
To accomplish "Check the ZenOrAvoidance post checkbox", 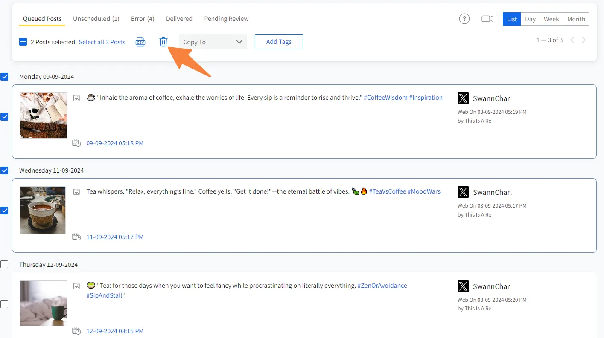I will [x=4, y=304].
